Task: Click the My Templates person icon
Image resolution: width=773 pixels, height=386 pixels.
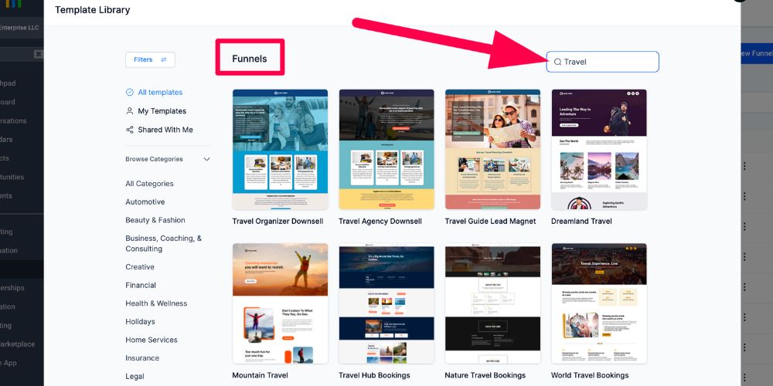Action: (130, 111)
